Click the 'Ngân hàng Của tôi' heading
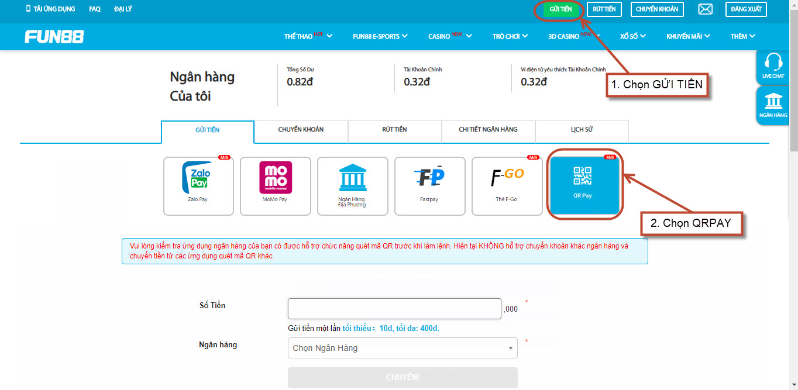Screen dimensions: 798x390 tap(202, 86)
